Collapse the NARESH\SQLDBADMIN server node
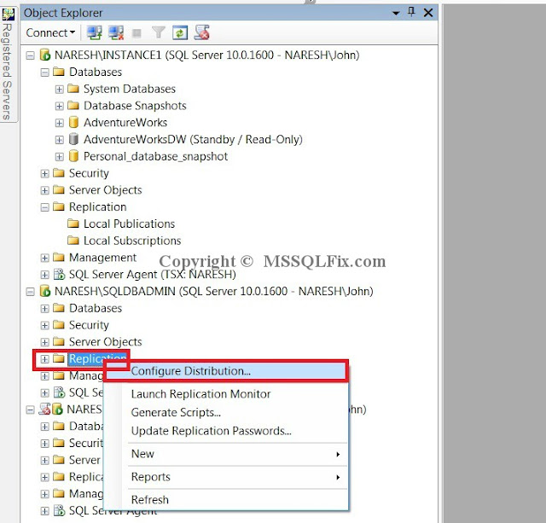Image resolution: width=546 pixels, height=523 pixels. pyautogui.click(x=31, y=292)
